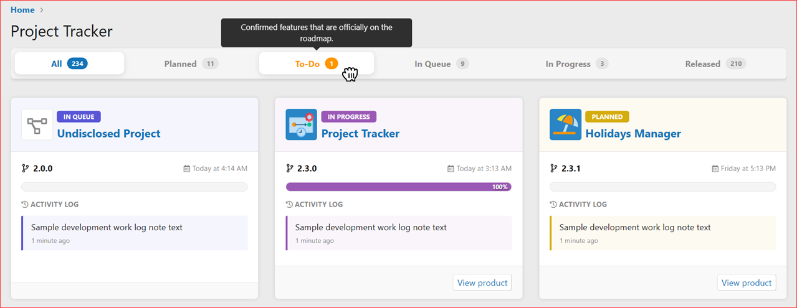Screen dimensions: 797x308
Task: Click the Project Tracker product icon
Action: click(x=302, y=124)
